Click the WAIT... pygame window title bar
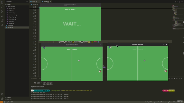 [70, 5]
